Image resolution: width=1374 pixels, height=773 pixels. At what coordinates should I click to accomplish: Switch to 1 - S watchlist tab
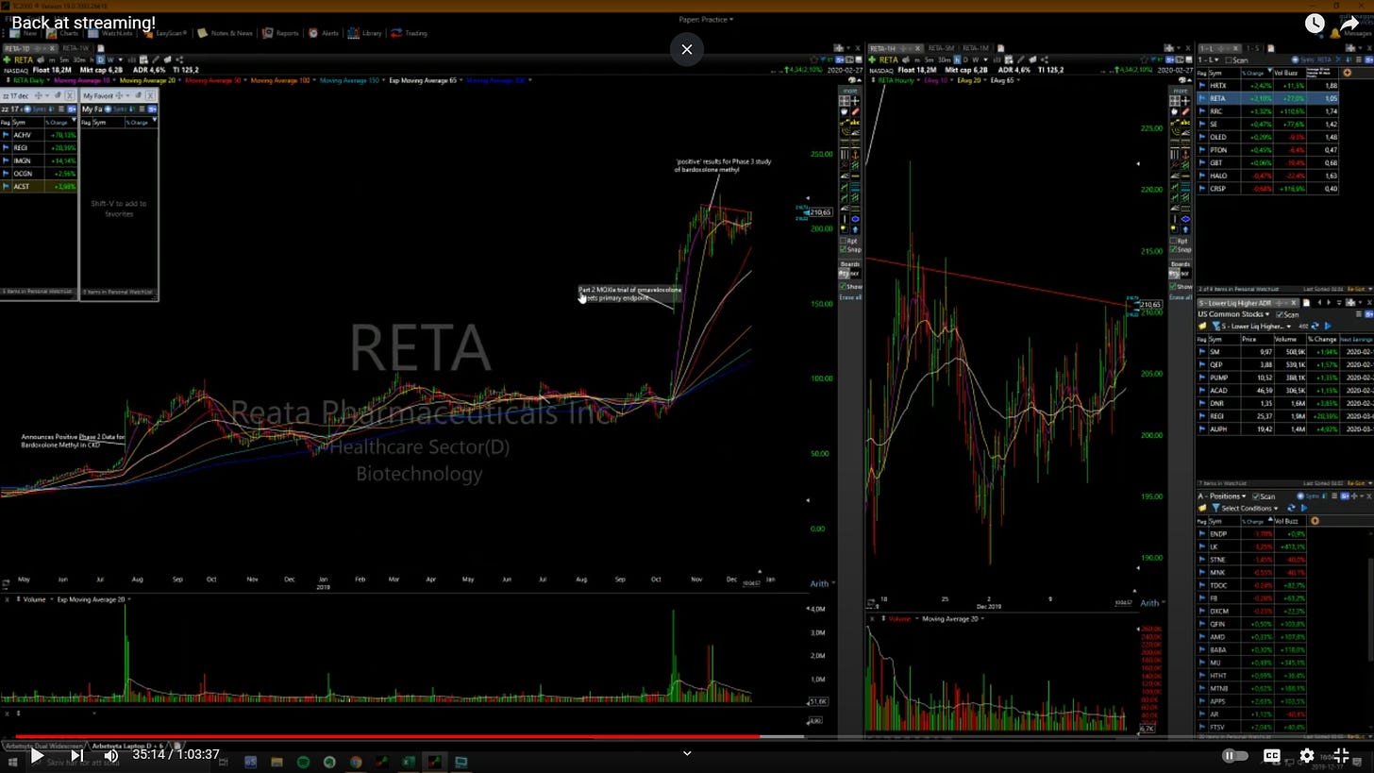pos(1253,48)
